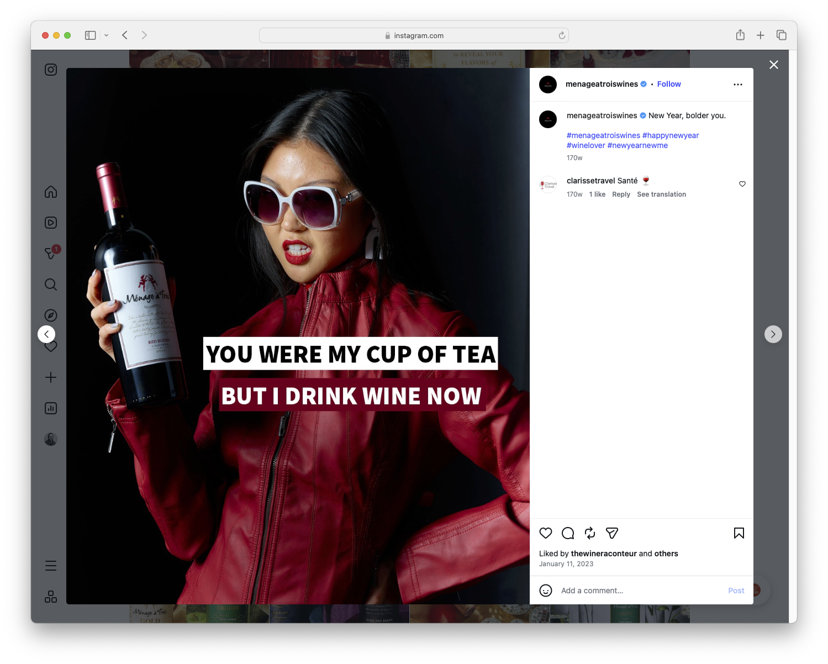Go back using the left chevron arrow
The image size is (828, 664).
(46, 334)
